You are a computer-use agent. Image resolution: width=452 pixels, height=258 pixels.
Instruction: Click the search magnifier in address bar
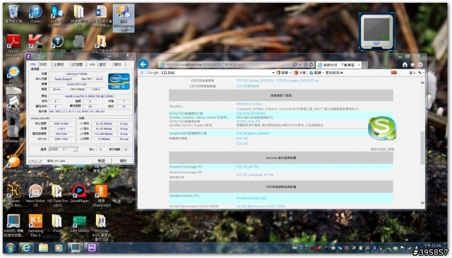pyautogui.click(x=295, y=64)
